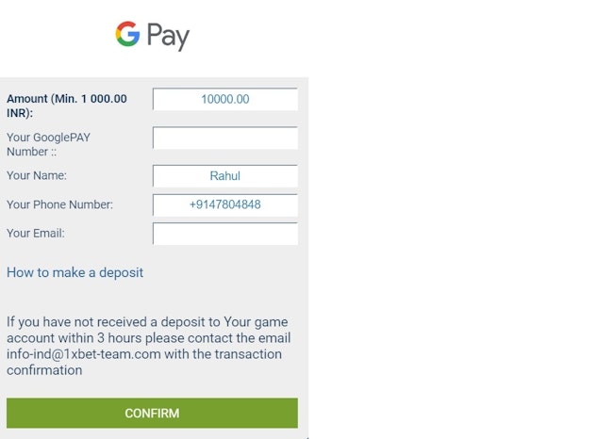Open the How to make a deposit link

(75, 272)
